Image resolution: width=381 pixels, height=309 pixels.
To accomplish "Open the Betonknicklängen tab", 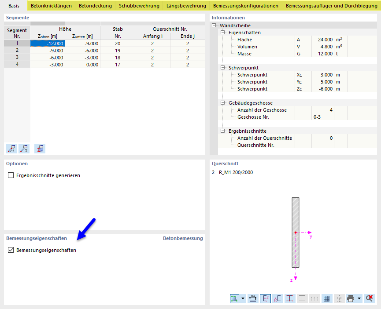I will click(51, 6).
